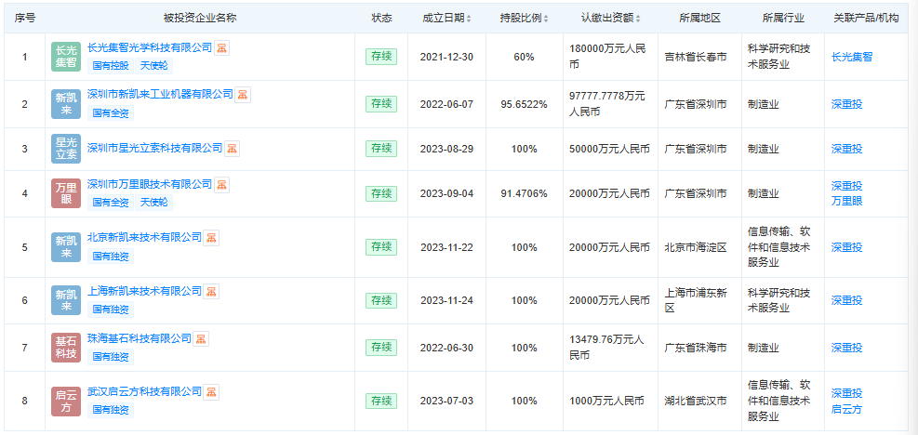This screenshot has height=435, width=918.
Task: Click the orange icon beside 深圳市新凯来工业机器有限公司
Action: (243, 94)
